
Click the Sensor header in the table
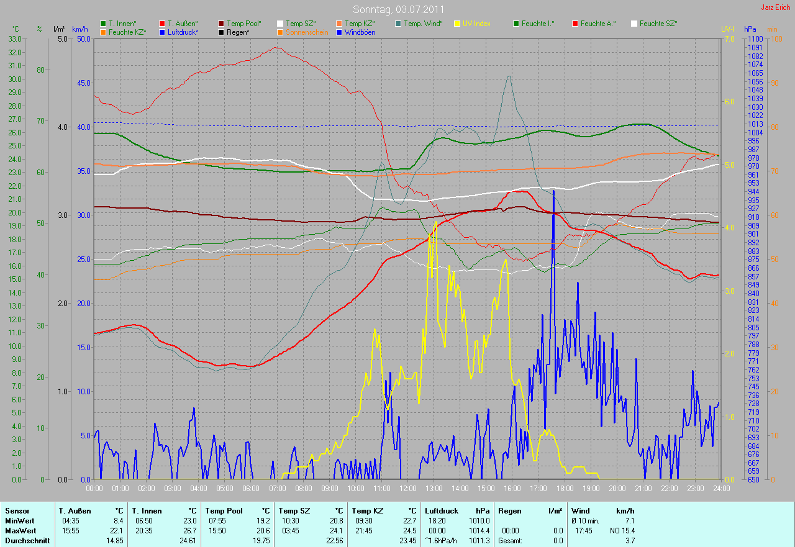tap(17, 511)
